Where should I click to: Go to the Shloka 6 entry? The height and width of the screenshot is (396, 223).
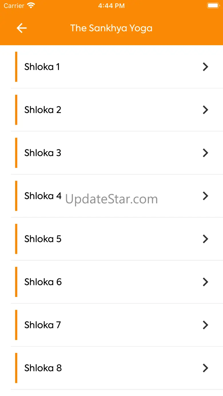coord(117,282)
